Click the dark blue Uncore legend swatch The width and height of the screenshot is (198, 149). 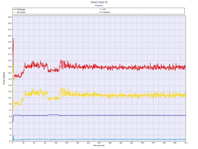(x=101, y=12)
